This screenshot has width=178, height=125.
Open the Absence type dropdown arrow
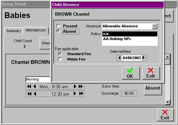(155, 26)
